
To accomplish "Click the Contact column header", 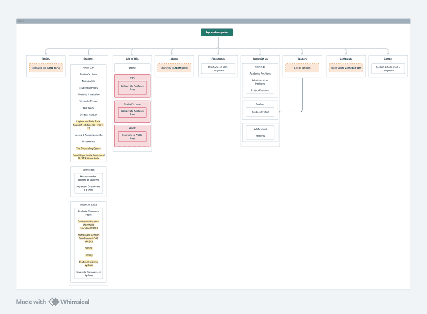I will [x=388, y=59].
